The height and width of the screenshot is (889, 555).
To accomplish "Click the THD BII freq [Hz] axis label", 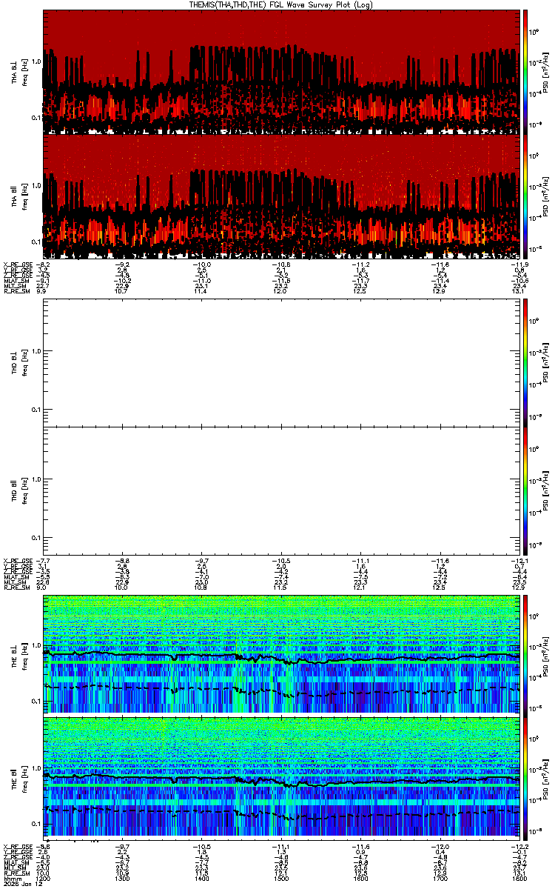I will 25,490.
